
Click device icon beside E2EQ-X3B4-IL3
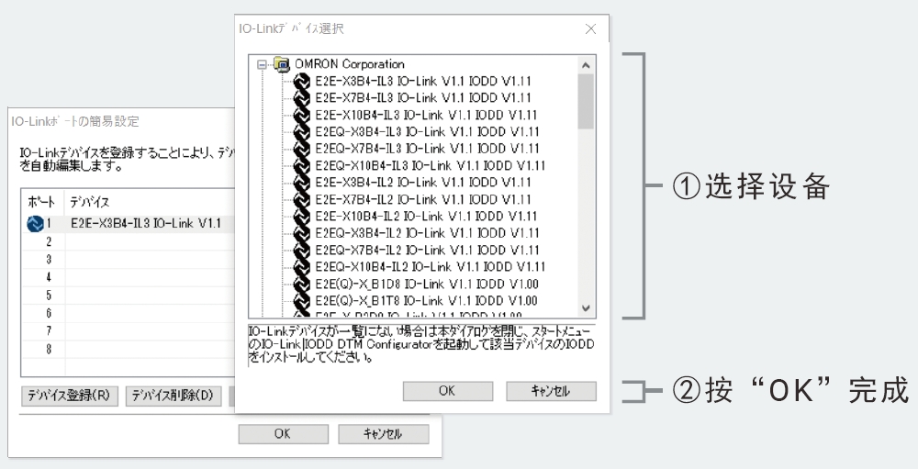point(301,132)
